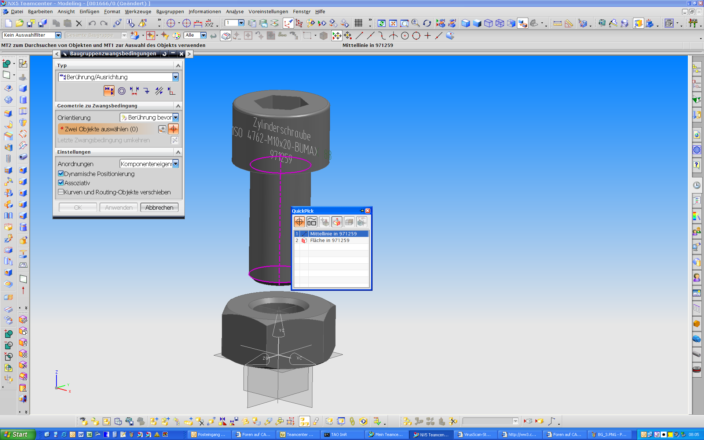Open the Voreinstellungen menu
The width and height of the screenshot is (704, 440).
[268, 11]
